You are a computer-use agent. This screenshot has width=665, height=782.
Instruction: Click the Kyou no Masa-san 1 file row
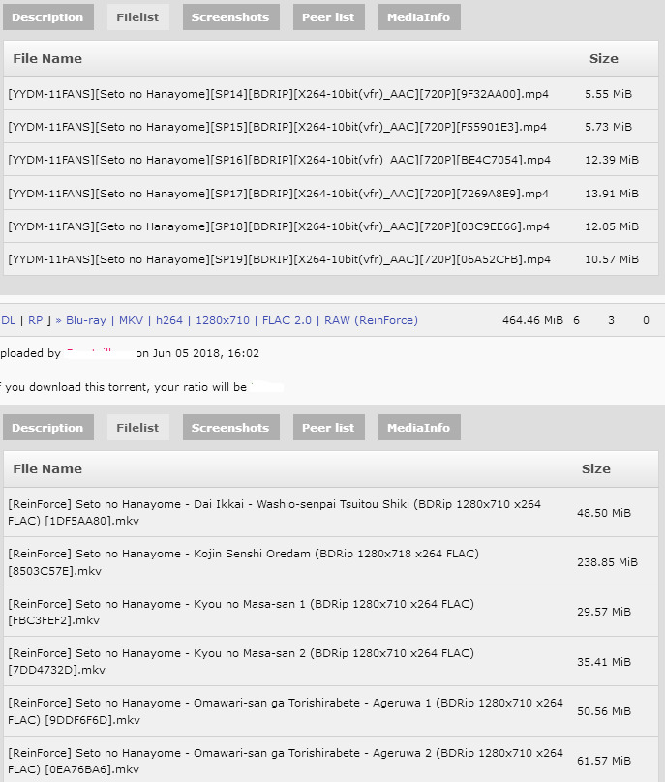pos(240,612)
